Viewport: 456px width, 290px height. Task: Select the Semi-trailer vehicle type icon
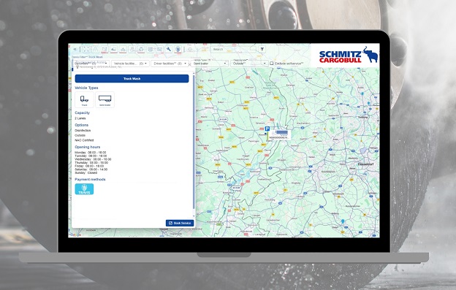tap(105, 99)
